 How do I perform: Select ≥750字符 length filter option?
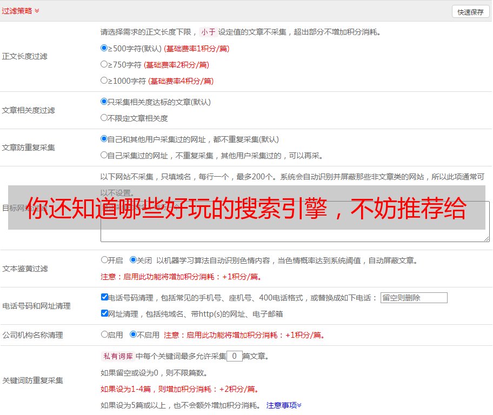[104, 64]
